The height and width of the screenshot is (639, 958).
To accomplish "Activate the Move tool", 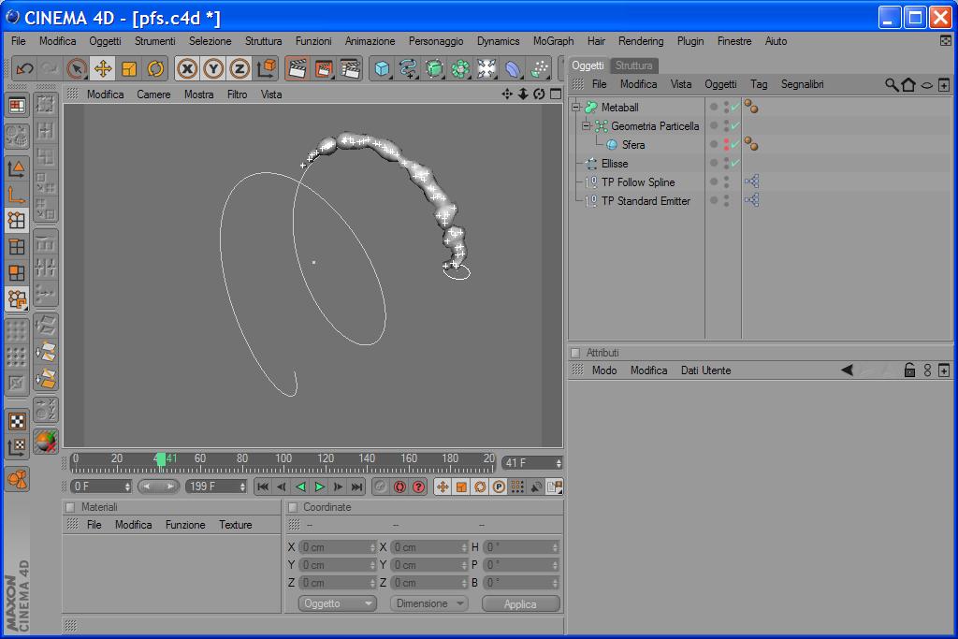I will click(103, 69).
